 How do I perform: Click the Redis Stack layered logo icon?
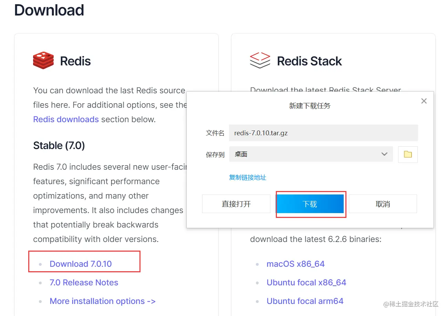click(260, 61)
